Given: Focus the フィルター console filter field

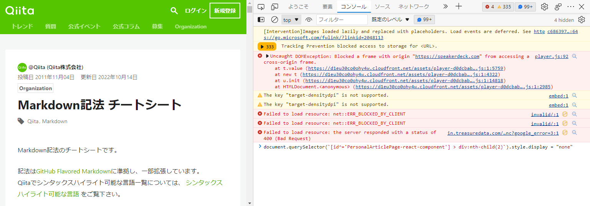Looking at the screenshot, I should coord(342,20).
